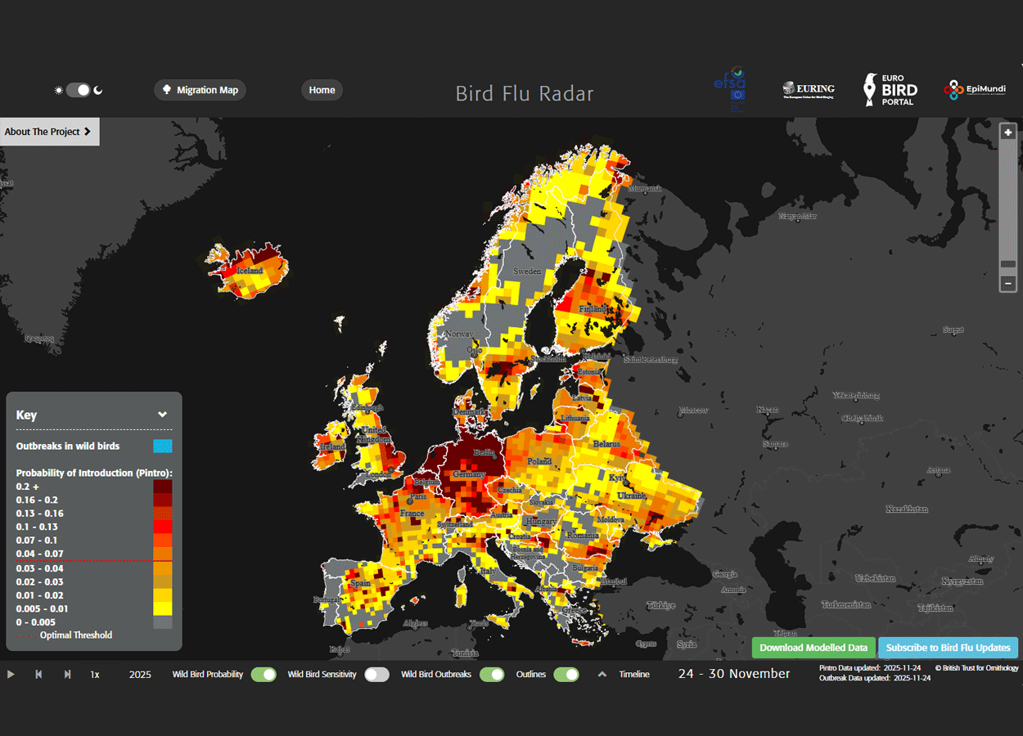Viewport: 1023px width, 736px height.
Task: Open the Euro Bird Portal logo
Action: 890,90
